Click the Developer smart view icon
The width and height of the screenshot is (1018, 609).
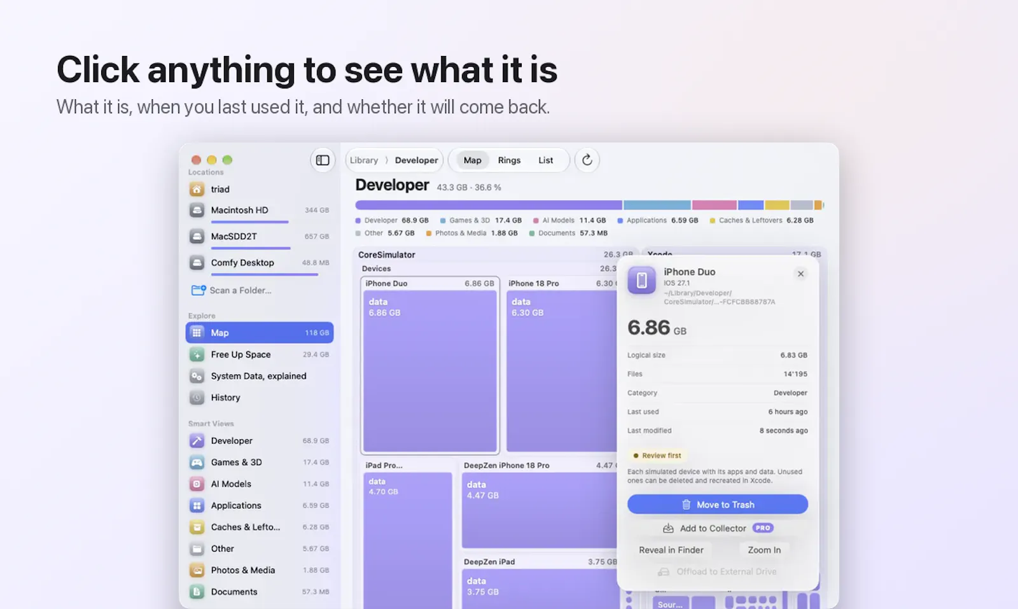pyautogui.click(x=197, y=441)
